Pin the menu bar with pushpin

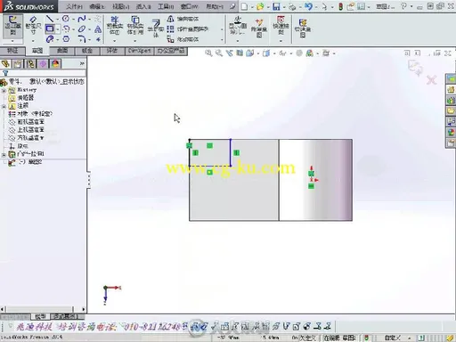pos(233,6)
